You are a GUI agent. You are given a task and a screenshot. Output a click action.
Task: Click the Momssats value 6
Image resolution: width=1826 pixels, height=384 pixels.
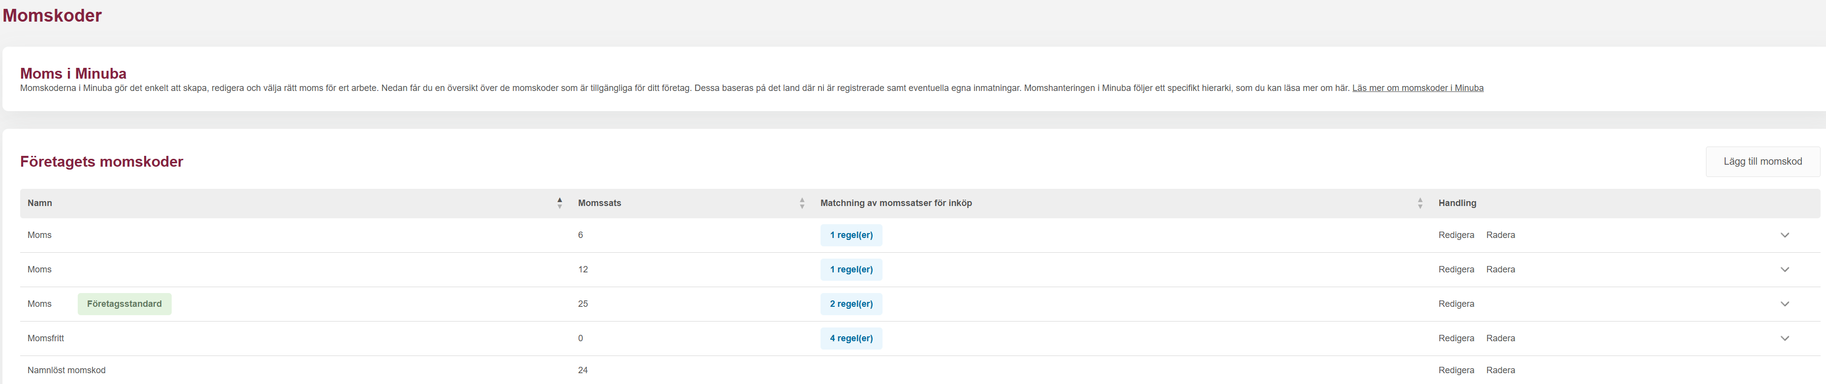coord(580,235)
